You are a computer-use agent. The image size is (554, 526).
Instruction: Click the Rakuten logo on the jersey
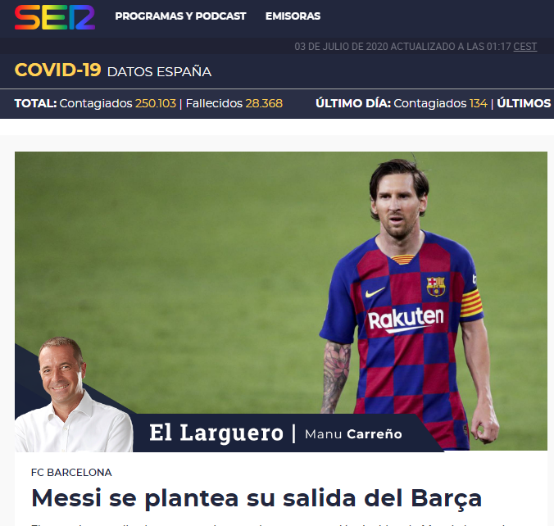(x=406, y=320)
